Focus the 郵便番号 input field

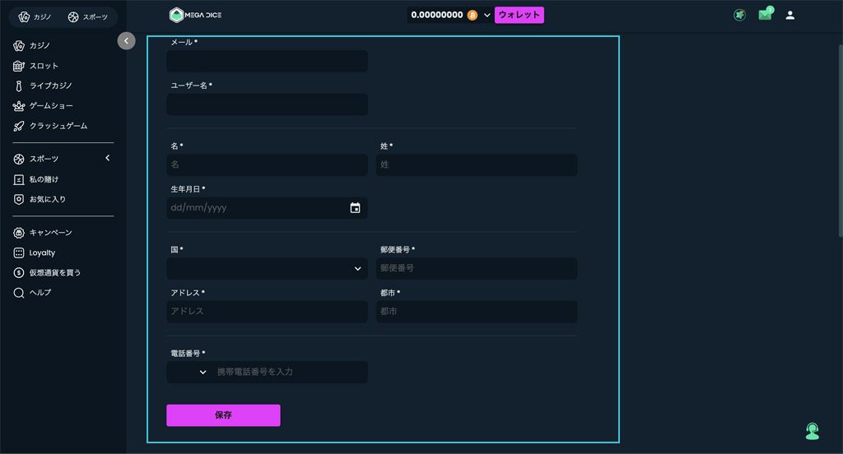click(x=477, y=268)
